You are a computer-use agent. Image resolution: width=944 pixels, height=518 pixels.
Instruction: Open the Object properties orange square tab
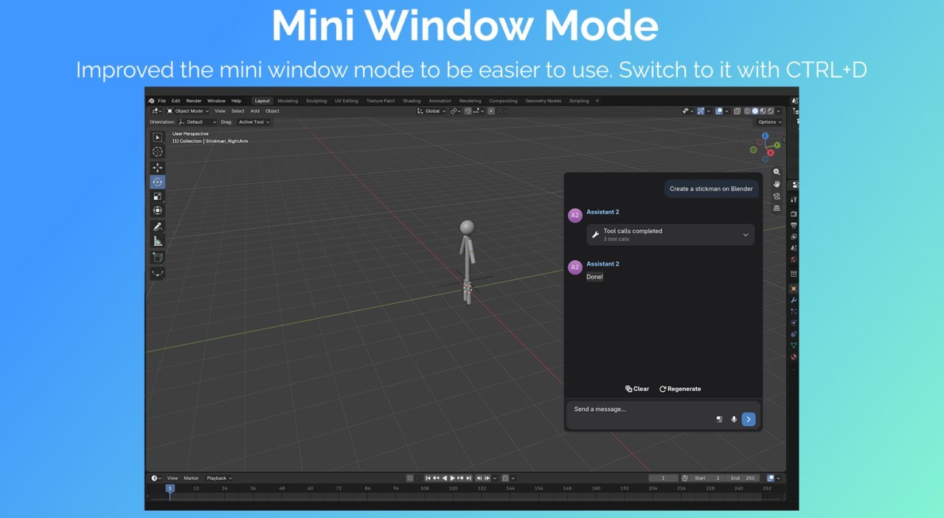(x=794, y=289)
